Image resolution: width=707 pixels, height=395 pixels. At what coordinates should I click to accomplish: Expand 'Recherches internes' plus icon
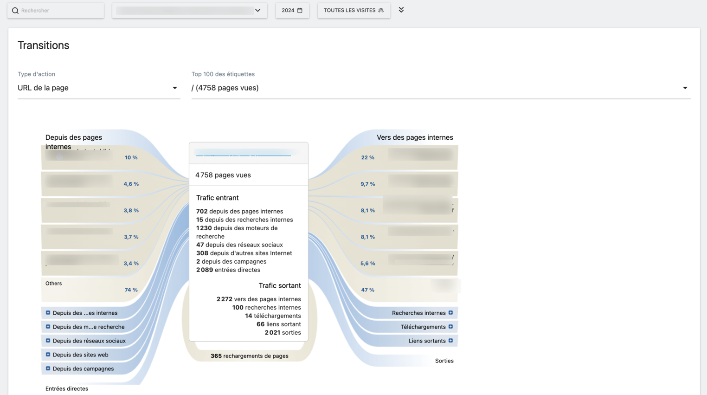pos(450,313)
